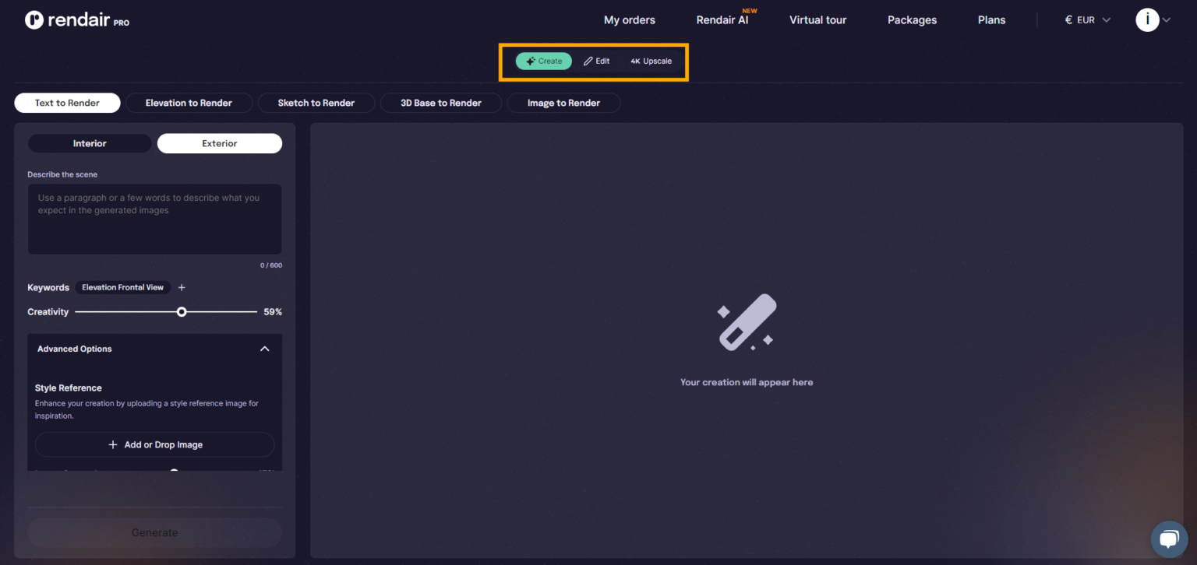Toggle scene type to Exterior
The image size is (1197, 565).
[x=220, y=143]
